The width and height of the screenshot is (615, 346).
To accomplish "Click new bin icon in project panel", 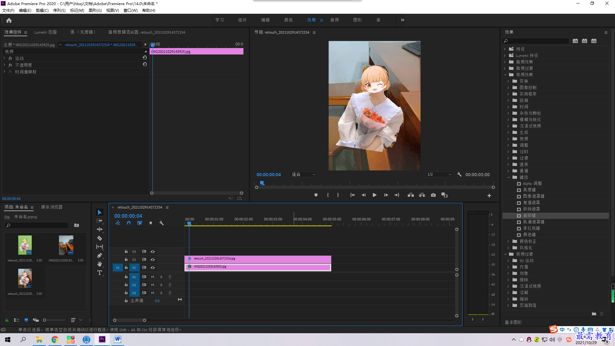I will pos(77,225).
